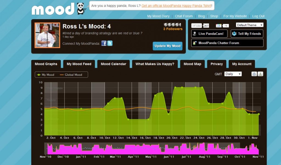Click the panda rating icons above Followers
The image size is (281, 165).
172,24
